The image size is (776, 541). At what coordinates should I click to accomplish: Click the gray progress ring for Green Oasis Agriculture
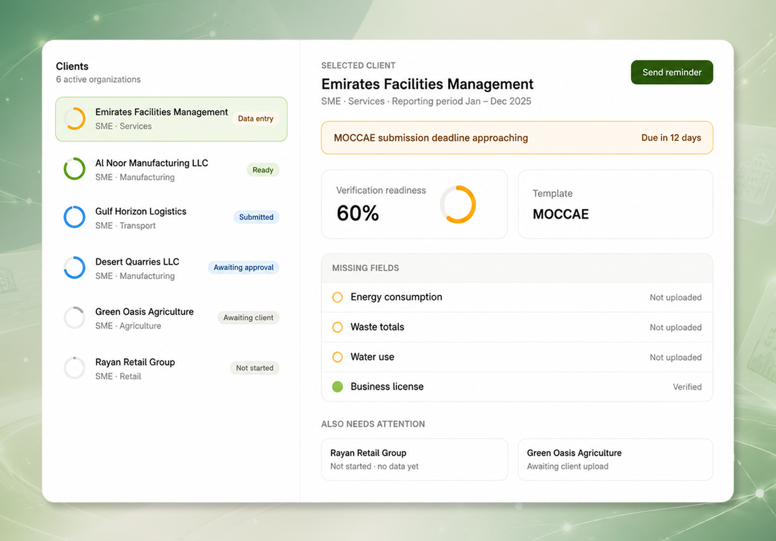click(x=75, y=318)
